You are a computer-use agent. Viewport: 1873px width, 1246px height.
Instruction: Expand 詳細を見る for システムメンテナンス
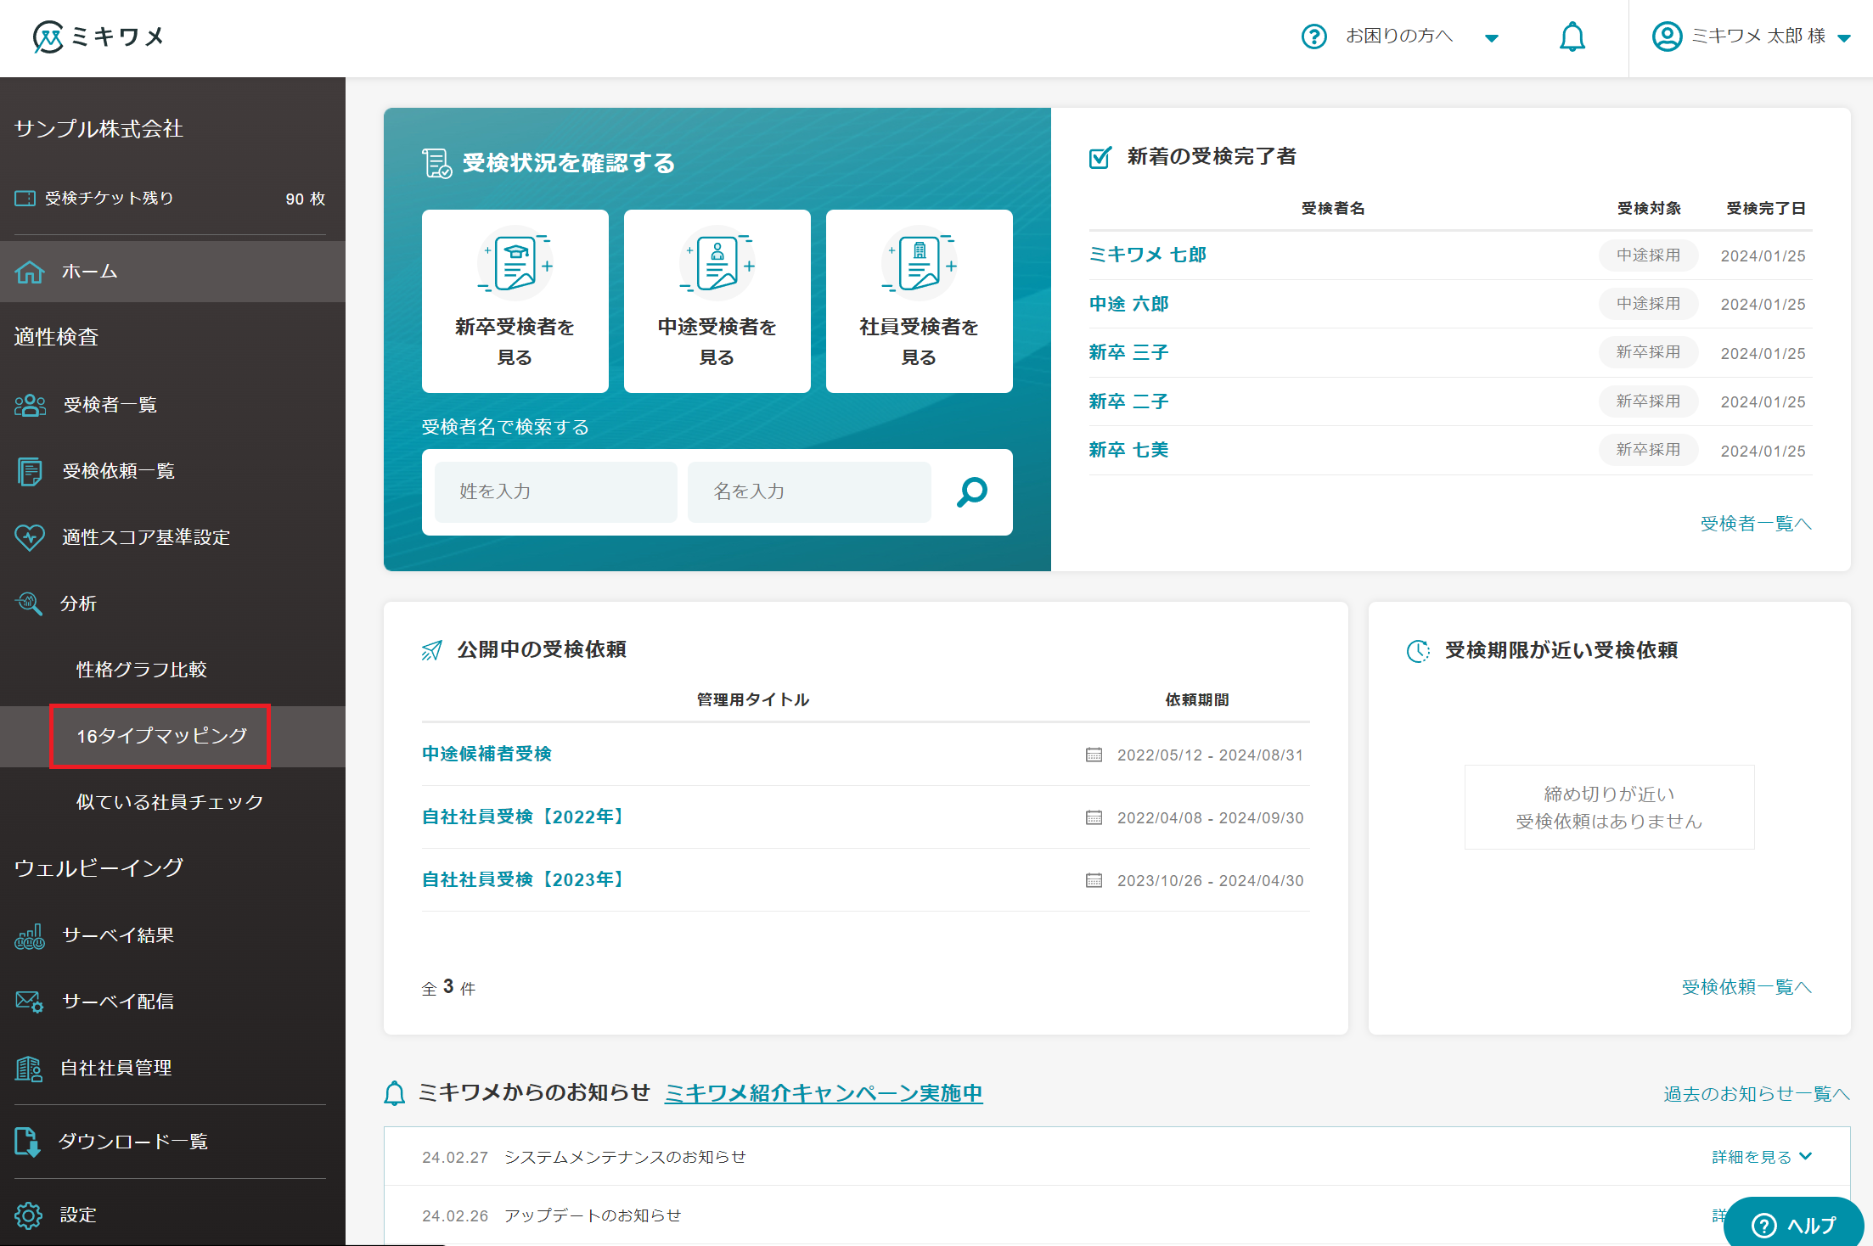click(x=1761, y=1157)
